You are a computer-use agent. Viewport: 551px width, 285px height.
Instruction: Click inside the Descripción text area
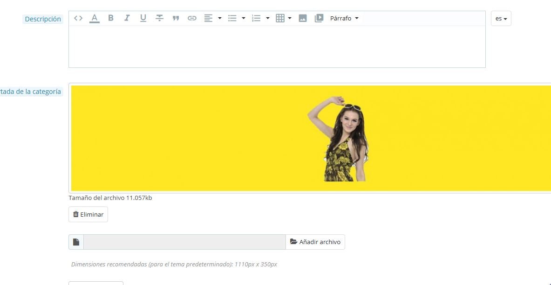pyautogui.click(x=277, y=46)
